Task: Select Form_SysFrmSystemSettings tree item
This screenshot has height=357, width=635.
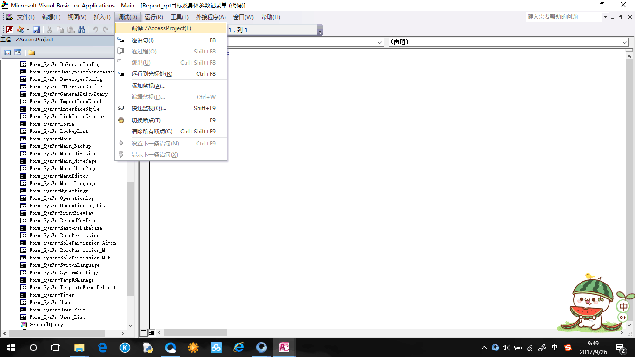Action: [64, 272]
